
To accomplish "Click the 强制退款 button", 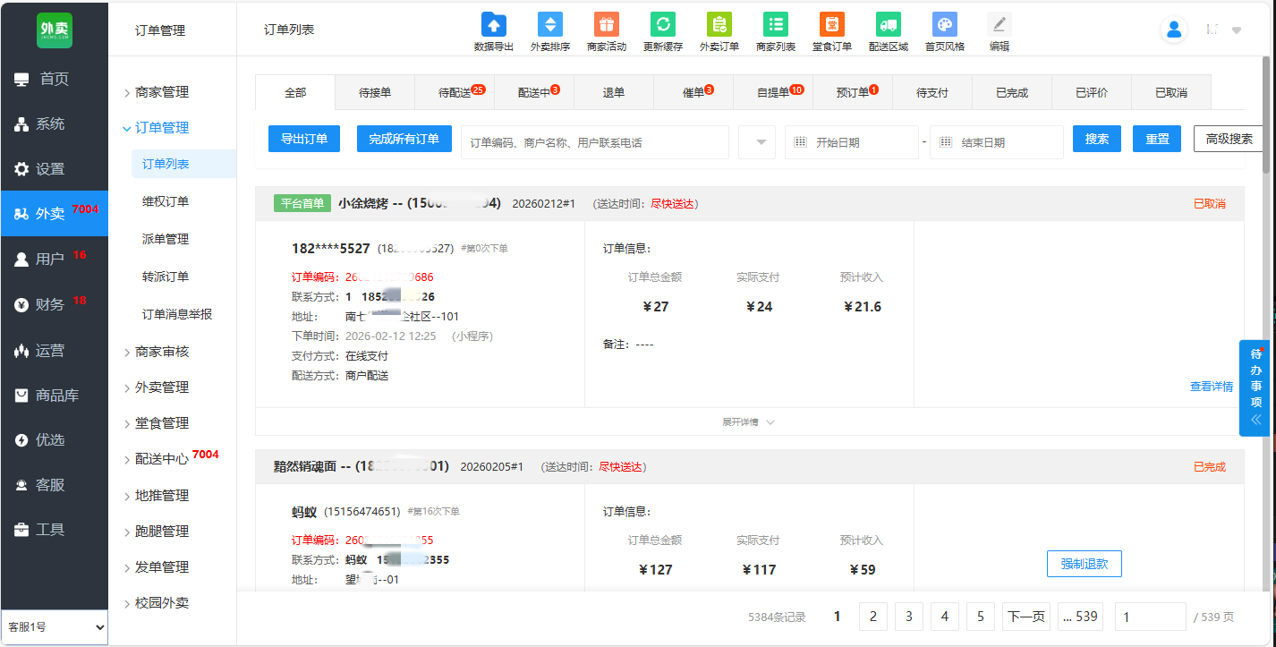I will point(1084,564).
